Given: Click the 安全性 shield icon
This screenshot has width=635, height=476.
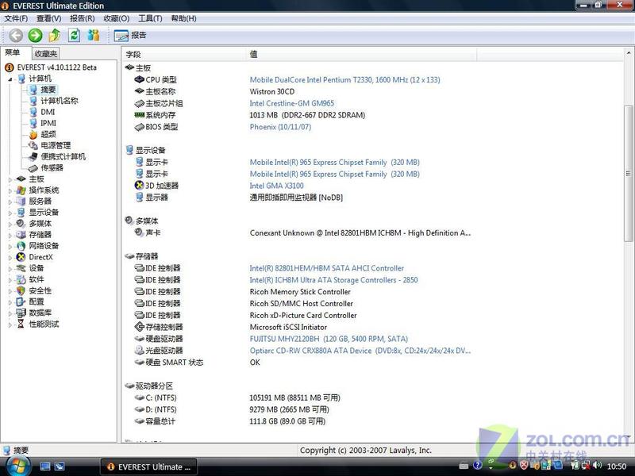Looking at the screenshot, I should tap(21, 290).
